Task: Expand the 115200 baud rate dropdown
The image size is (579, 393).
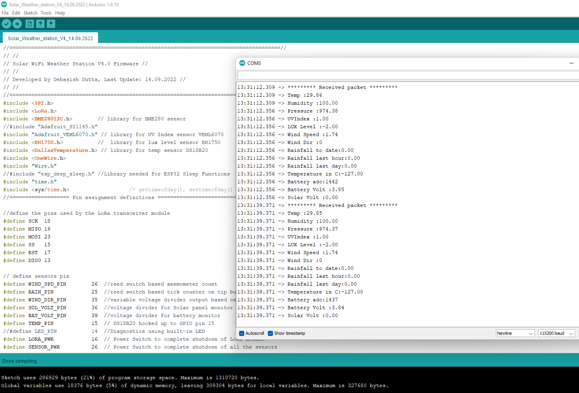Action: (556, 333)
